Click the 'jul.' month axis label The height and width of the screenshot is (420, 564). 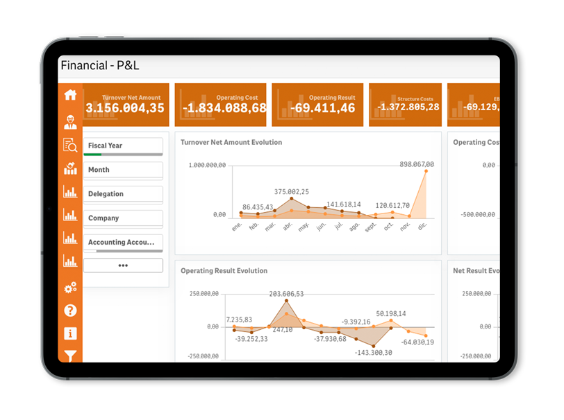338,226
